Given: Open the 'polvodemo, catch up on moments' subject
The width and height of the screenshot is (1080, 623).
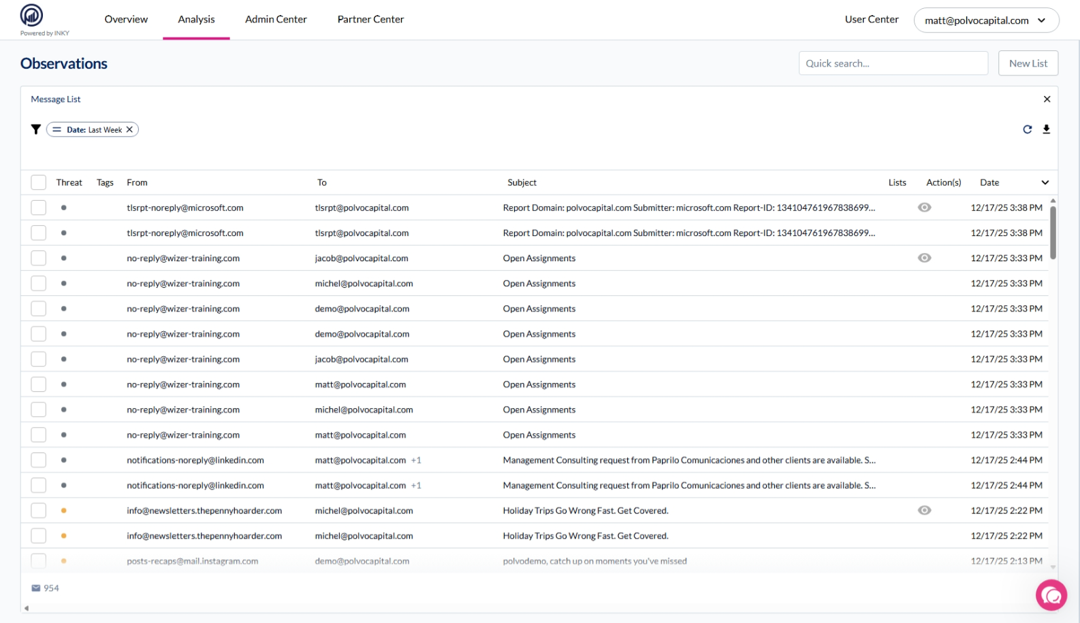Looking at the screenshot, I should (594, 561).
